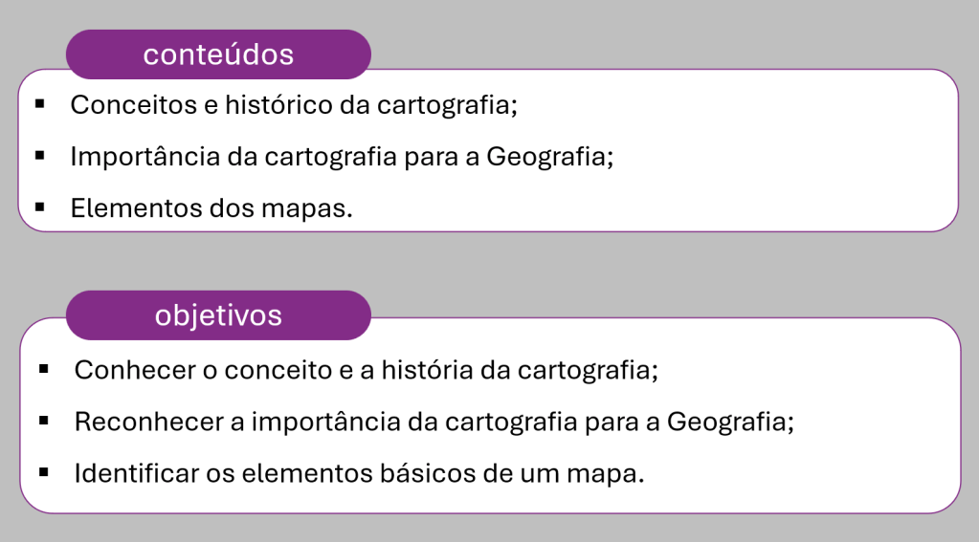Click the gray gap between the two boxes
The width and height of the screenshot is (979, 542).
(490, 261)
